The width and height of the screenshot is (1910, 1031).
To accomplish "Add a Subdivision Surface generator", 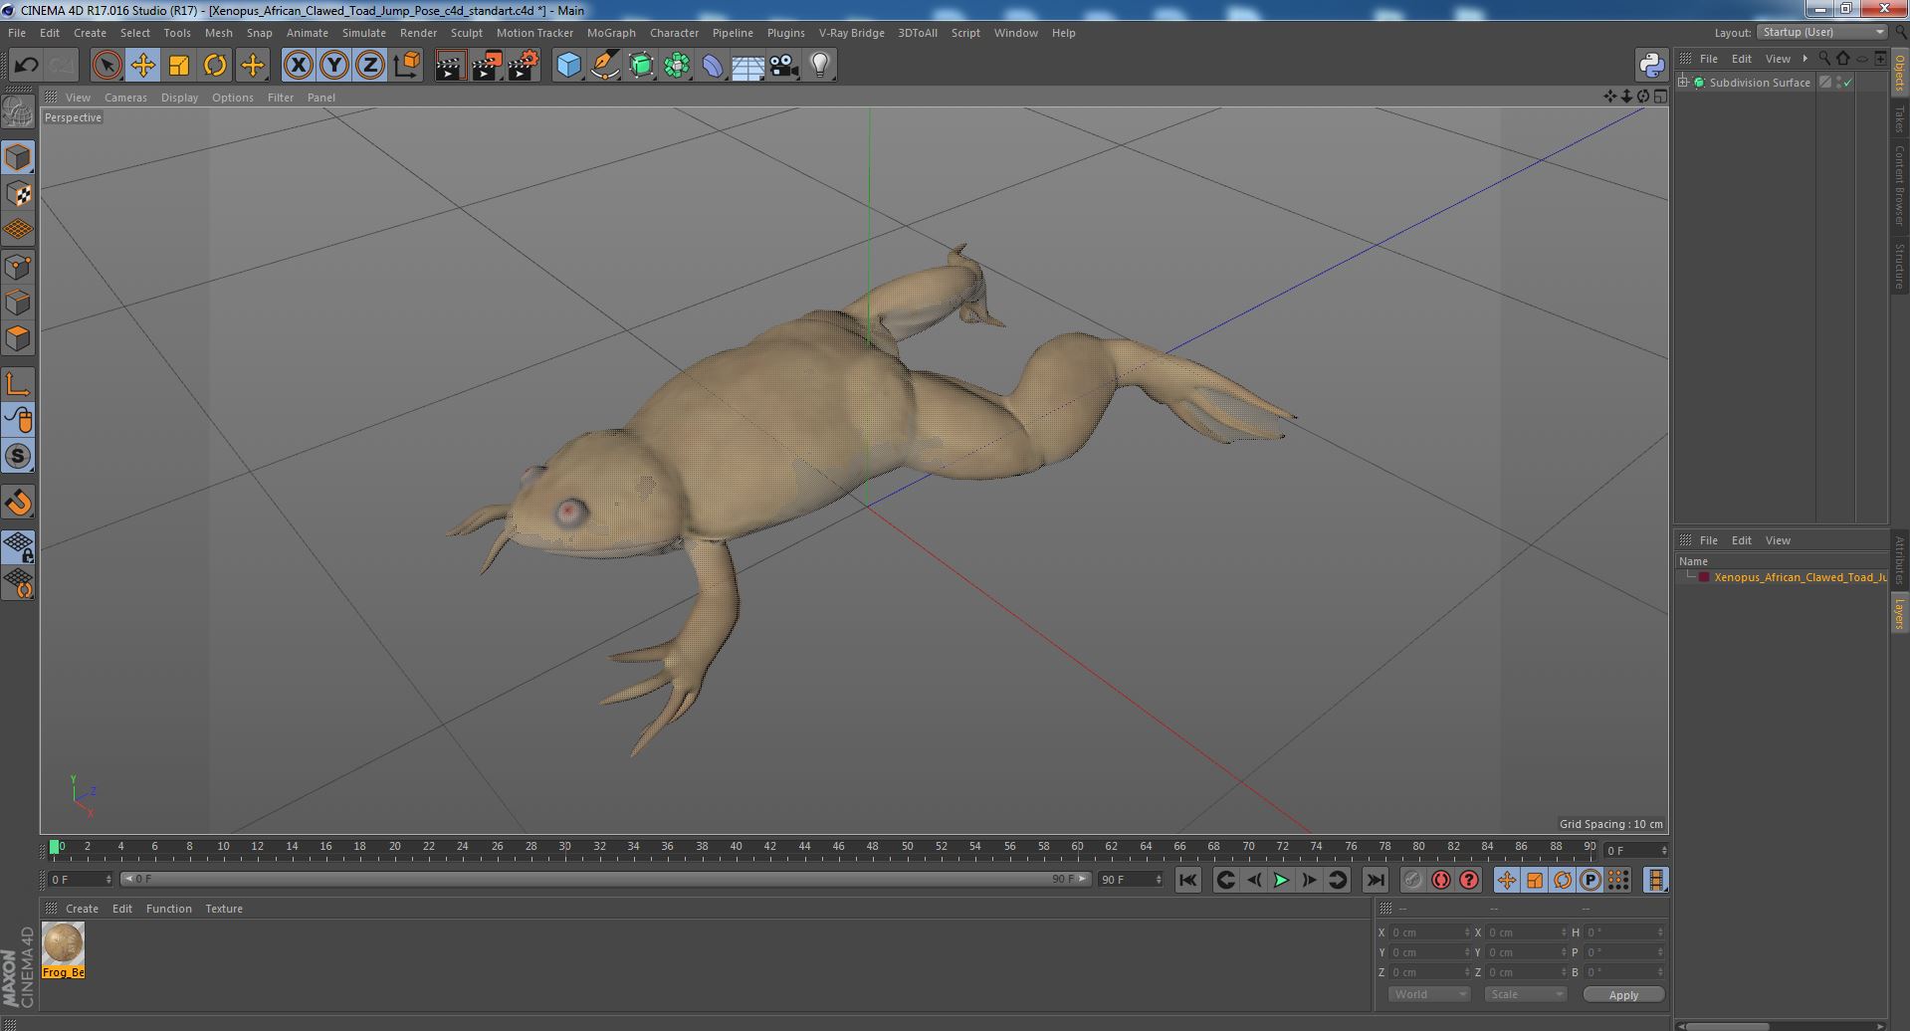I will [x=641, y=66].
